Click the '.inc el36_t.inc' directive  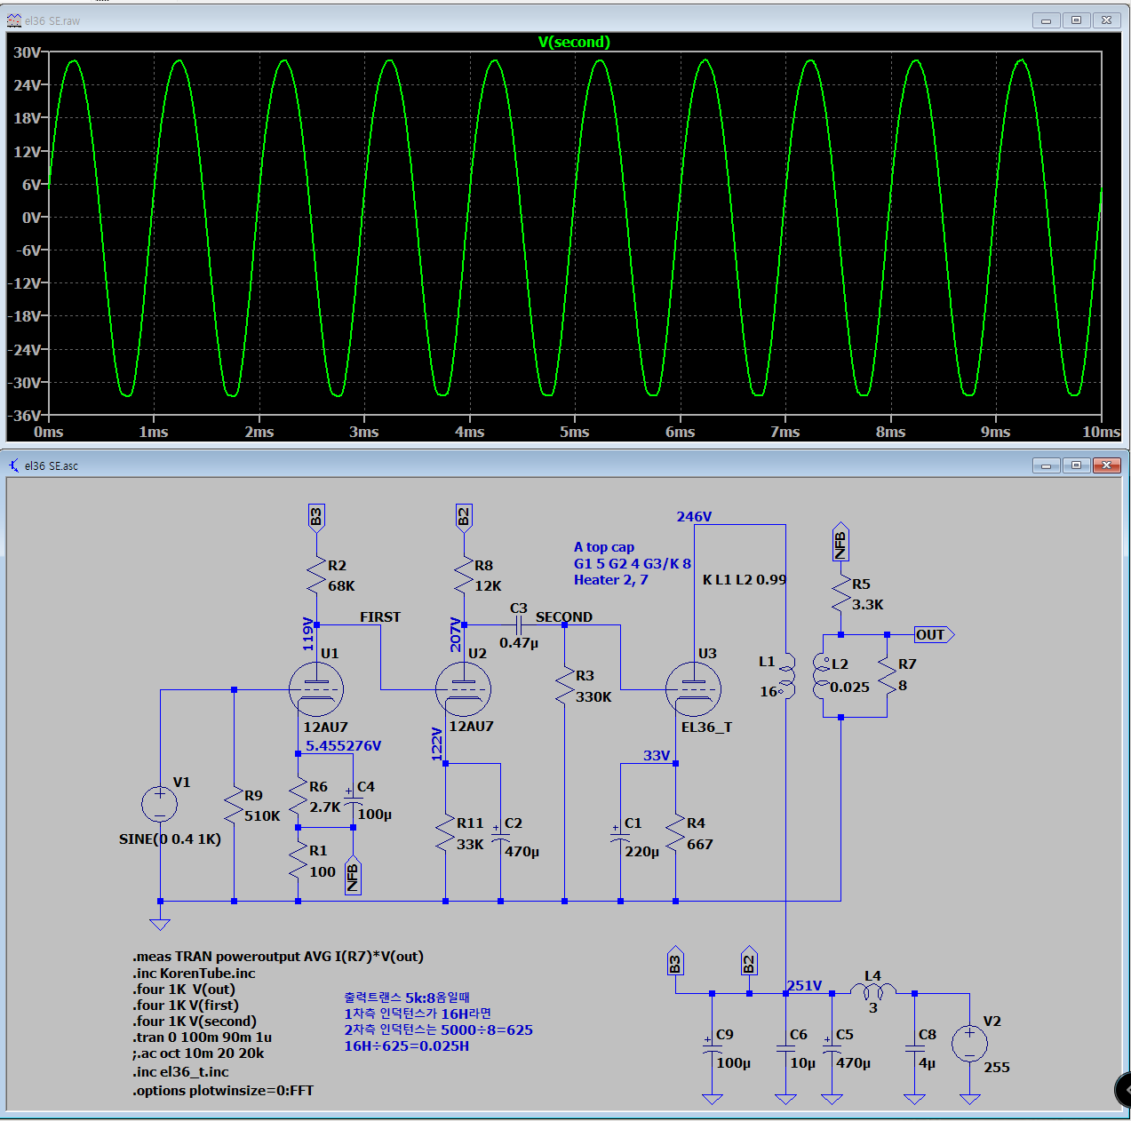tap(180, 1071)
